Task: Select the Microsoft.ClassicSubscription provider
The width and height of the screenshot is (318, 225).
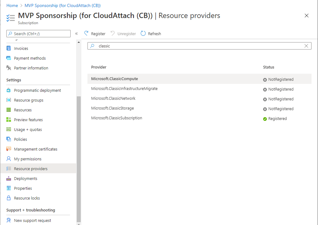Action: (199, 118)
